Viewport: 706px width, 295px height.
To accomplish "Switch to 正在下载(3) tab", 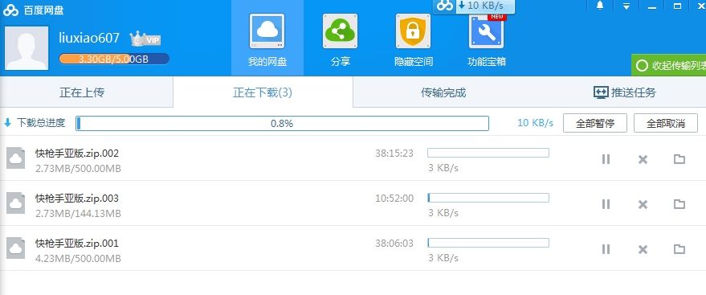I will [x=263, y=92].
